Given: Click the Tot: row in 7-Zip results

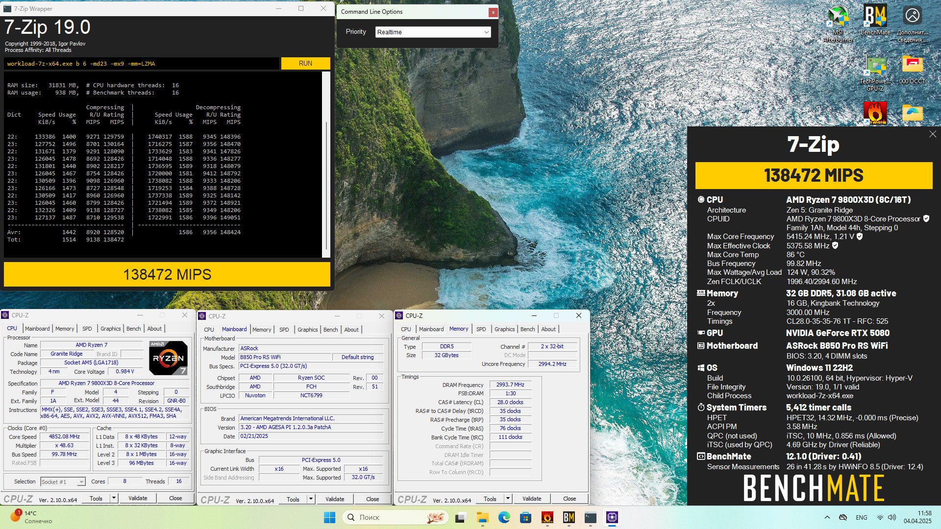Looking at the screenshot, I should 66,240.
